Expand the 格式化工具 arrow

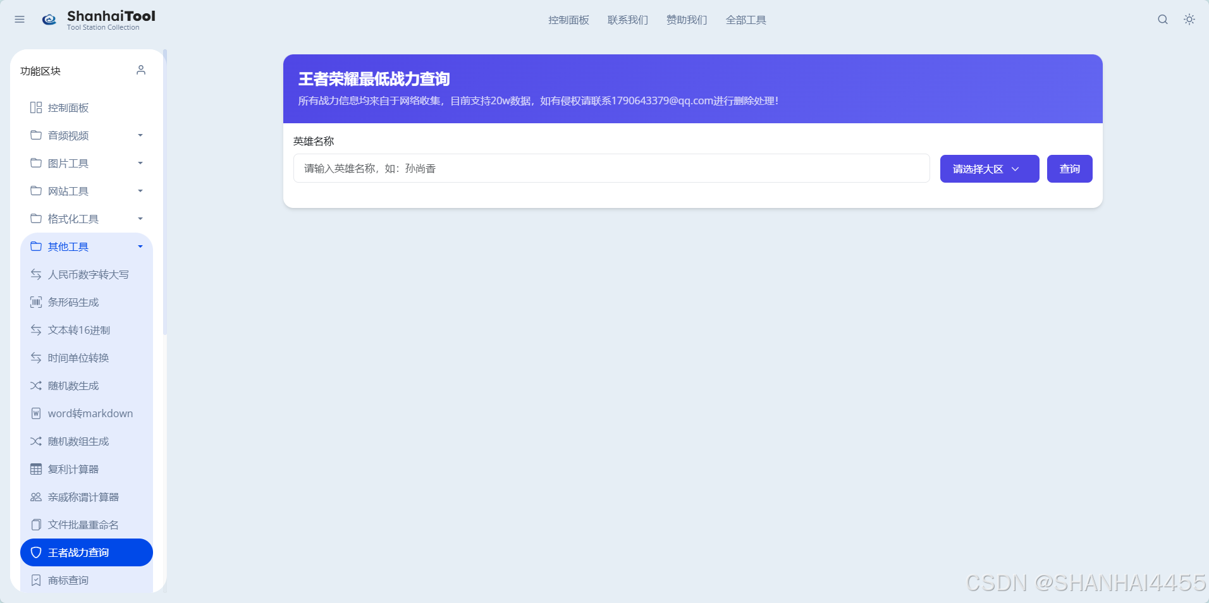(140, 219)
